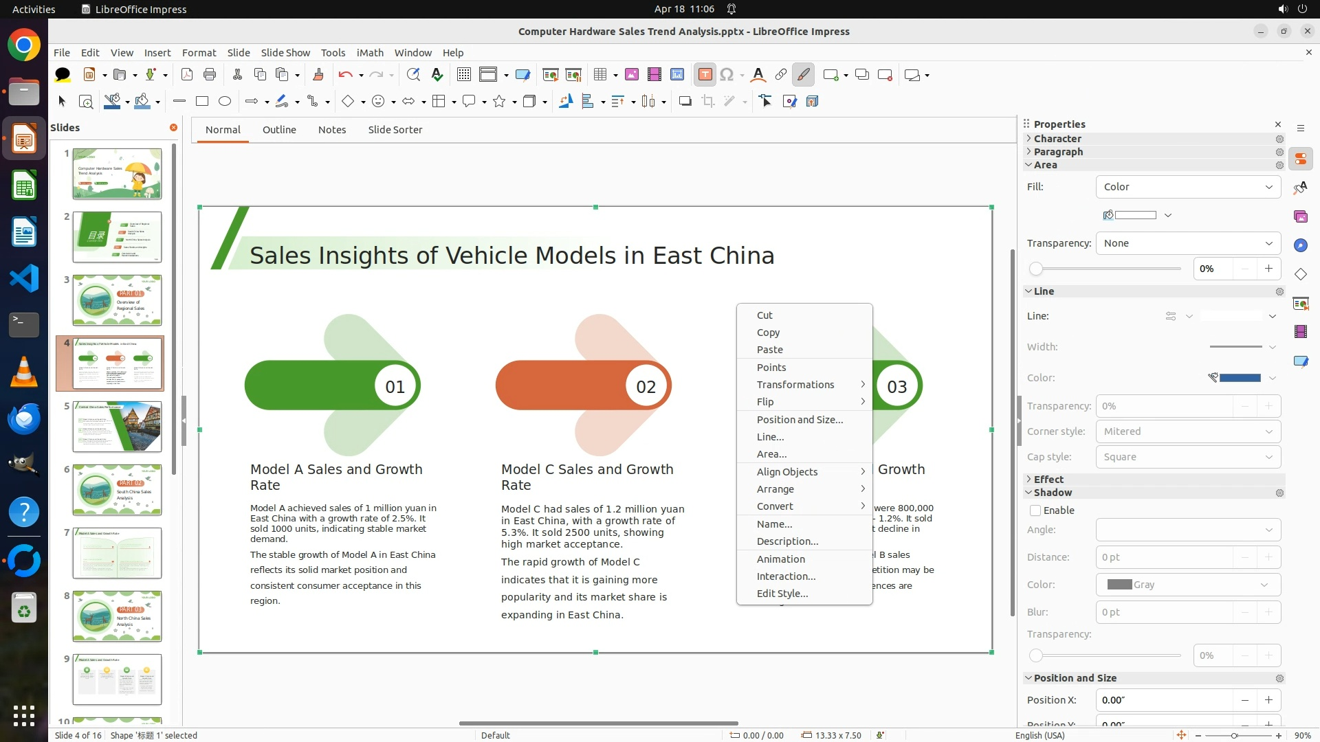Click the Crop Image tool icon
The width and height of the screenshot is (1320, 742).
coord(708,102)
